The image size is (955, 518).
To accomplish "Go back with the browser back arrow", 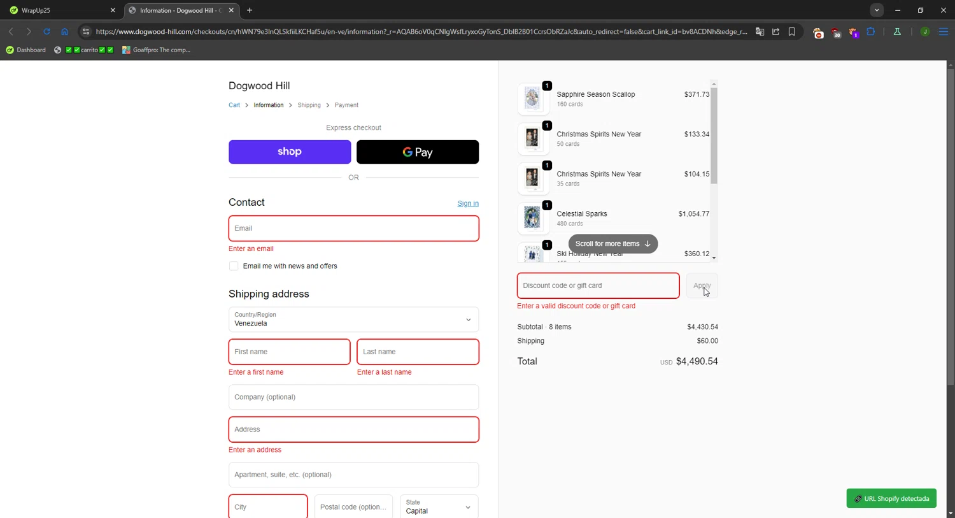I will pos(11,31).
